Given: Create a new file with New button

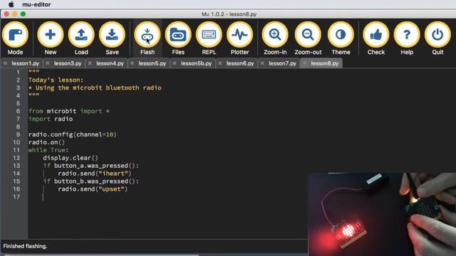Looking at the screenshot, I should (51, 38).
